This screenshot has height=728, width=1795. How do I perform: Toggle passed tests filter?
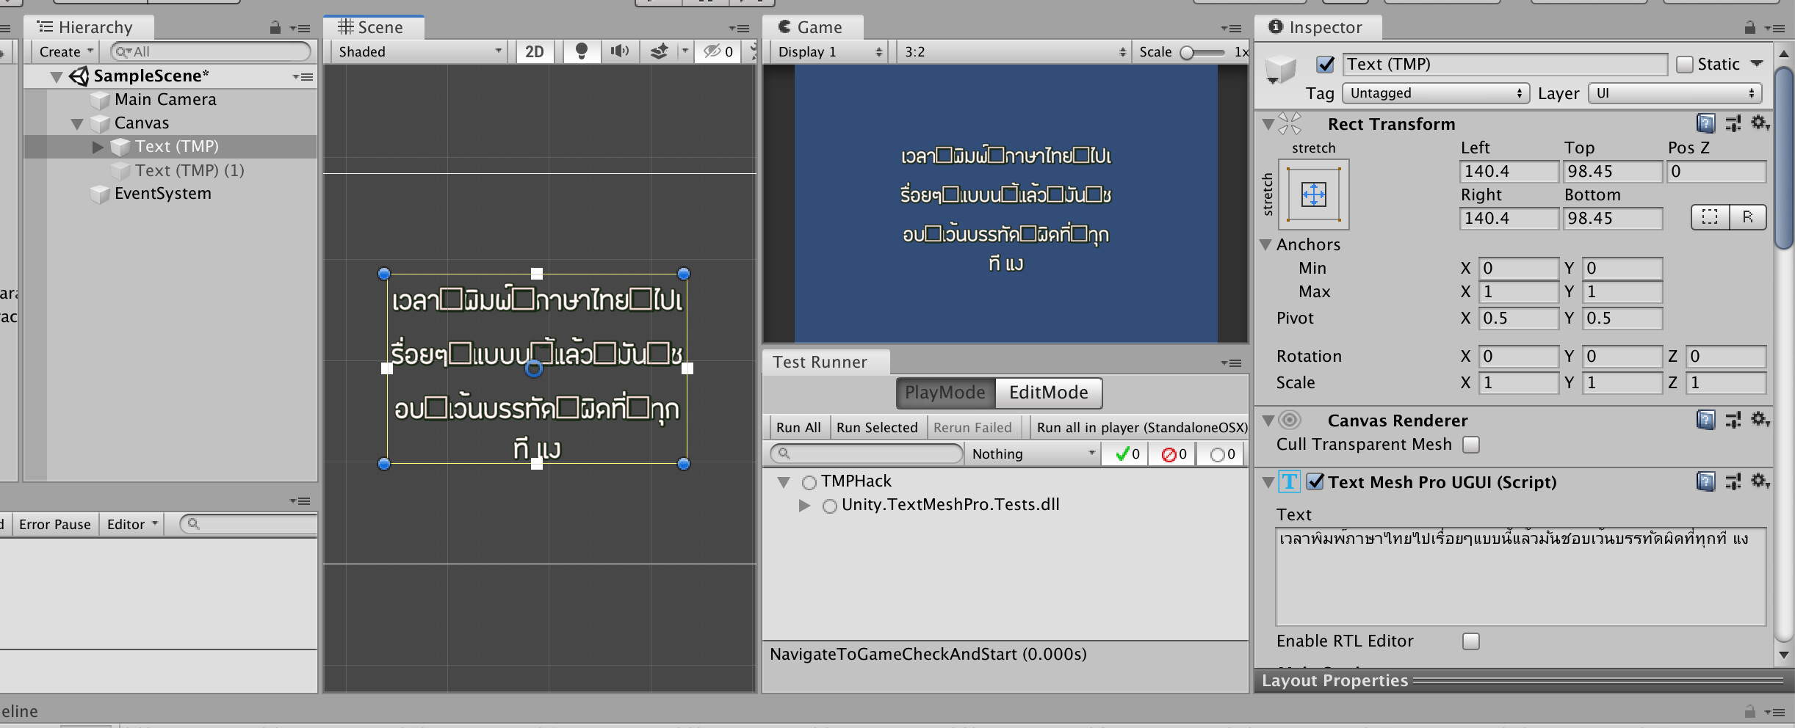click(1126, 454)
